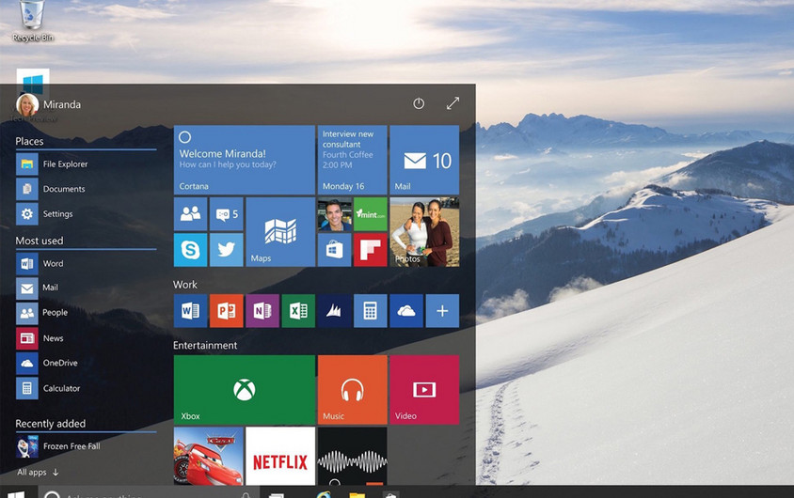Open Documents under Places
The image size is (794, 498).
[x=51, y=189]
